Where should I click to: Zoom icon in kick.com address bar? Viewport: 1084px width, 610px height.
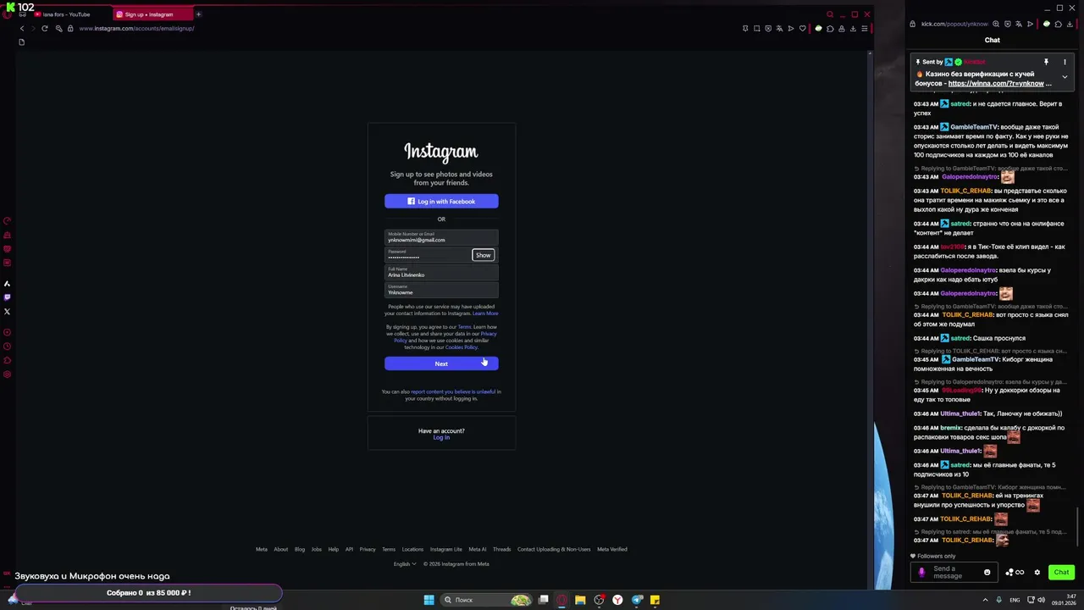pos(997,24)
